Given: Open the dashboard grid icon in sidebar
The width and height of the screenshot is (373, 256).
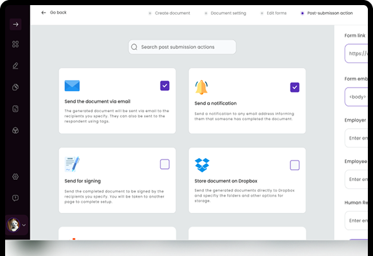Looking at the screenshot, I should click(x=15, y=44).
